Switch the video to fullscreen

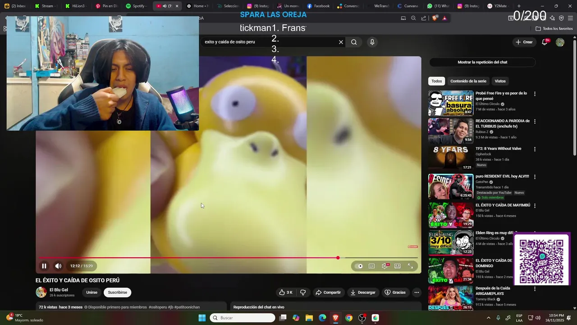[x=411, y=266]
